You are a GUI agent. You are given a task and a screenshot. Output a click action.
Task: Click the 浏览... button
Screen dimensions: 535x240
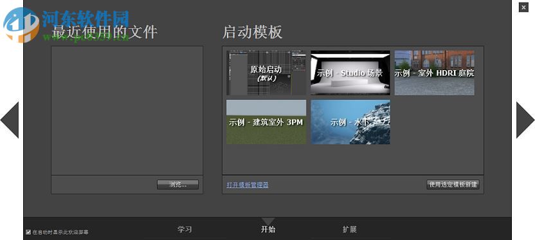[177, 185]
